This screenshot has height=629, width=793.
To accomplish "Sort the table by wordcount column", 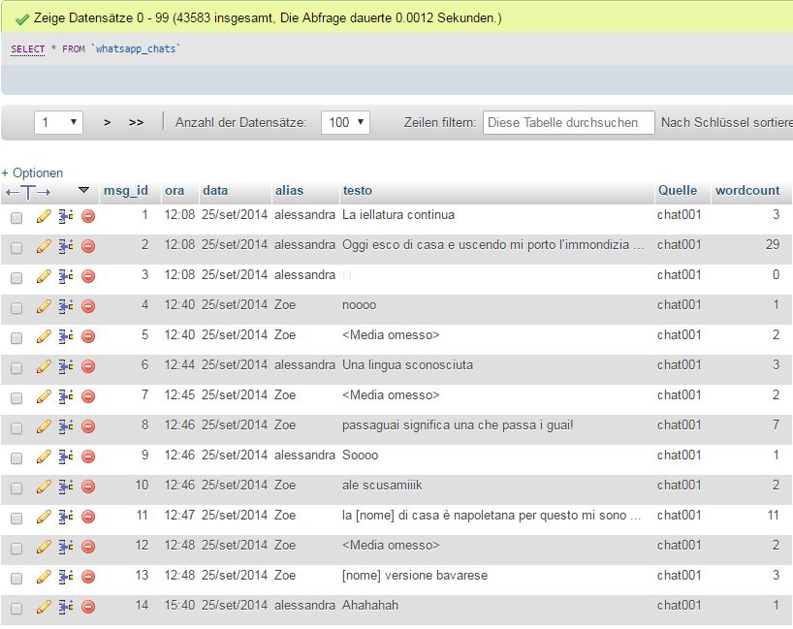I will (x=746, y=190).
